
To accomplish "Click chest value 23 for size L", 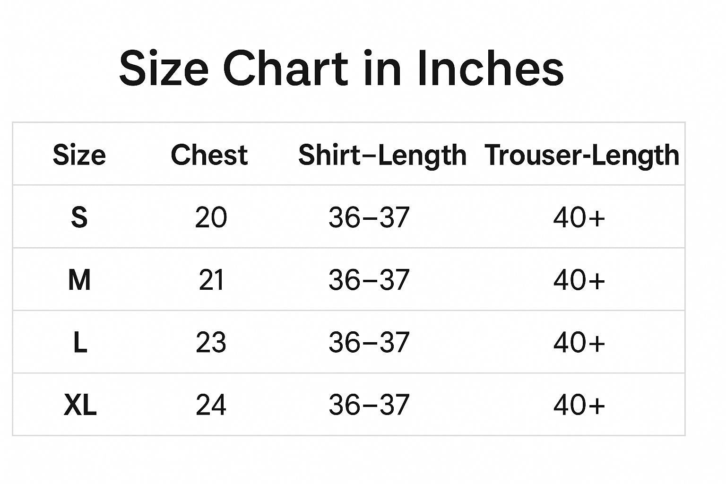I will [x=211, y=342].
